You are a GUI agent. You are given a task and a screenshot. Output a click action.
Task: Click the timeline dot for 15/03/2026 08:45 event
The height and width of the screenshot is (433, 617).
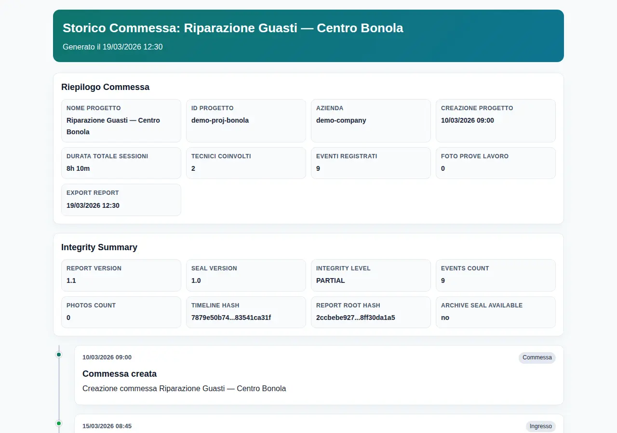point(59,423)
